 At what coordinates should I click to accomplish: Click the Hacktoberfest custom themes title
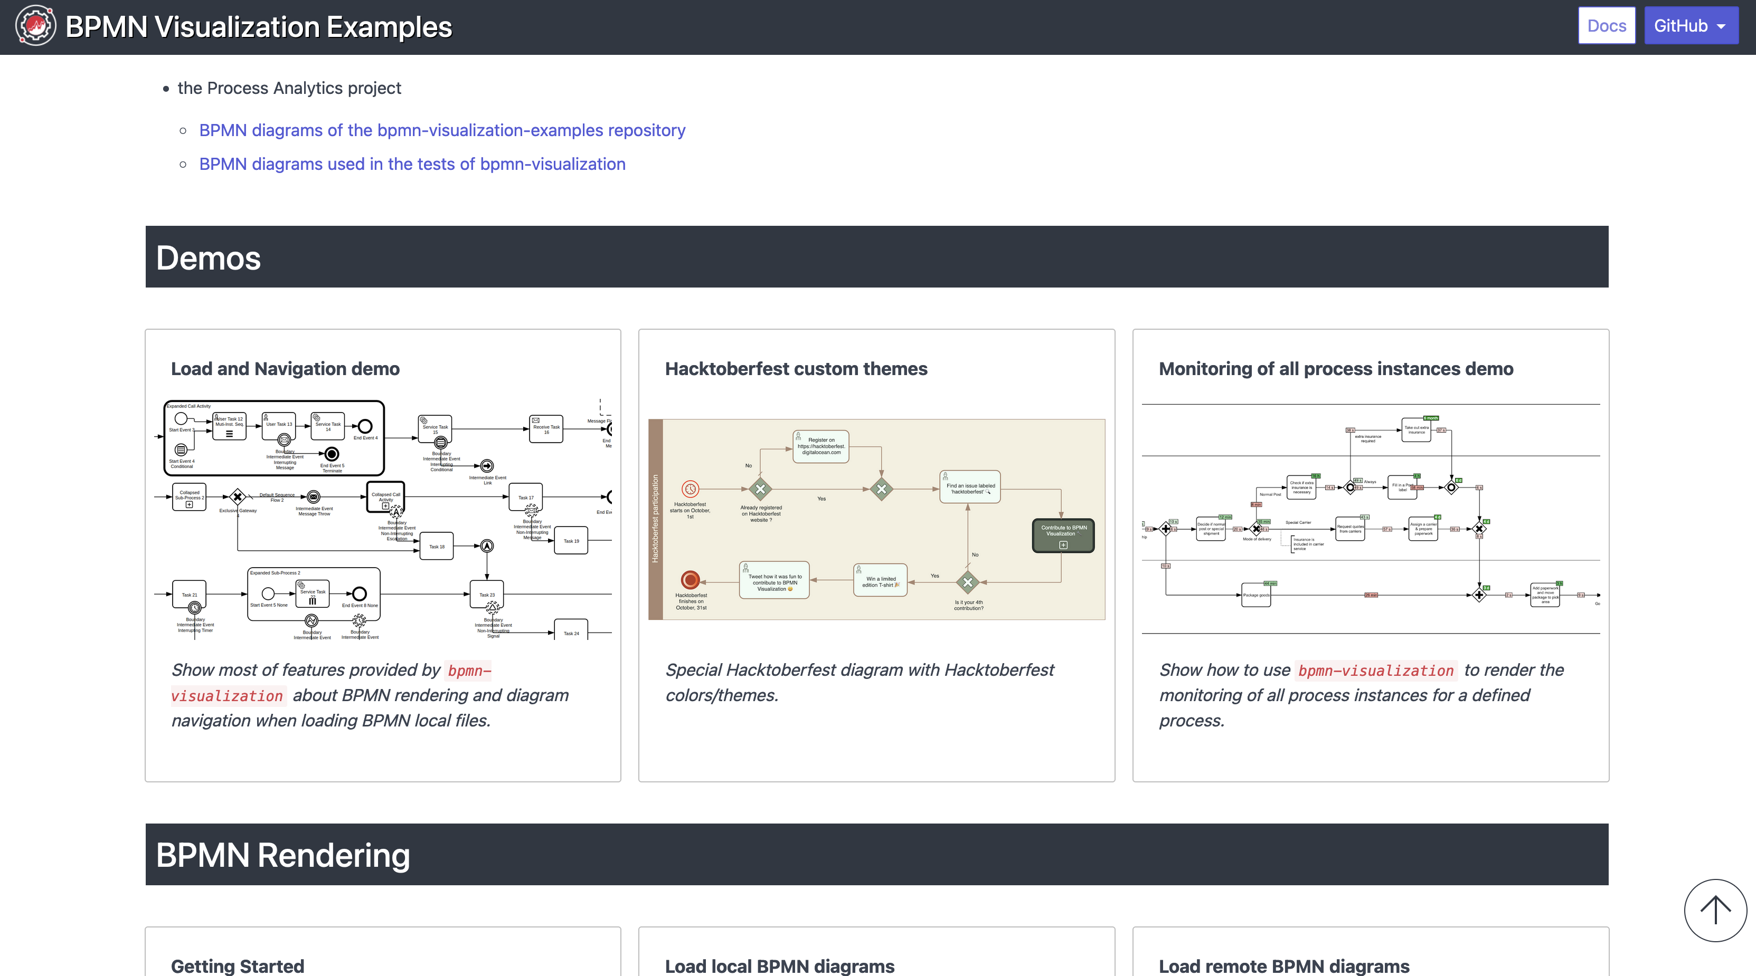[796, 368]
